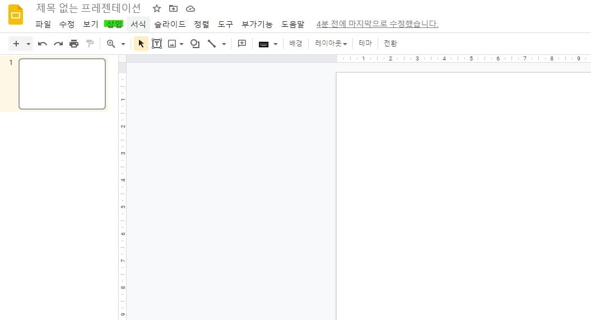Add a new slide with plus button
Image resolution: width=591 pixels, height=320 pixels.
click(16, 44)
